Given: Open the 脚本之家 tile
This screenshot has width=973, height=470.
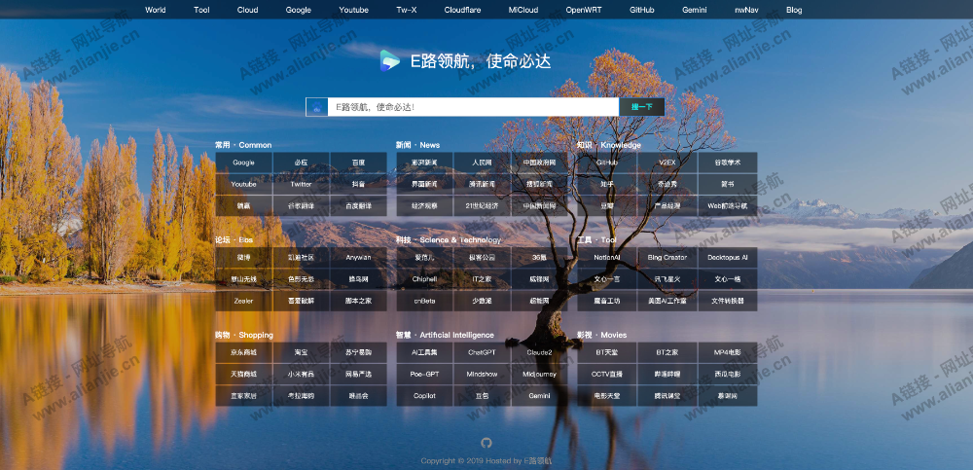Looking at the screenshot, I should (359, 301).
